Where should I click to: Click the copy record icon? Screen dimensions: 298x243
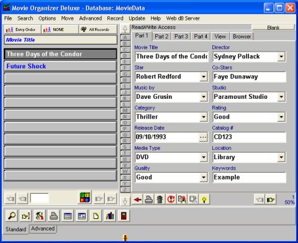(182, 199)
